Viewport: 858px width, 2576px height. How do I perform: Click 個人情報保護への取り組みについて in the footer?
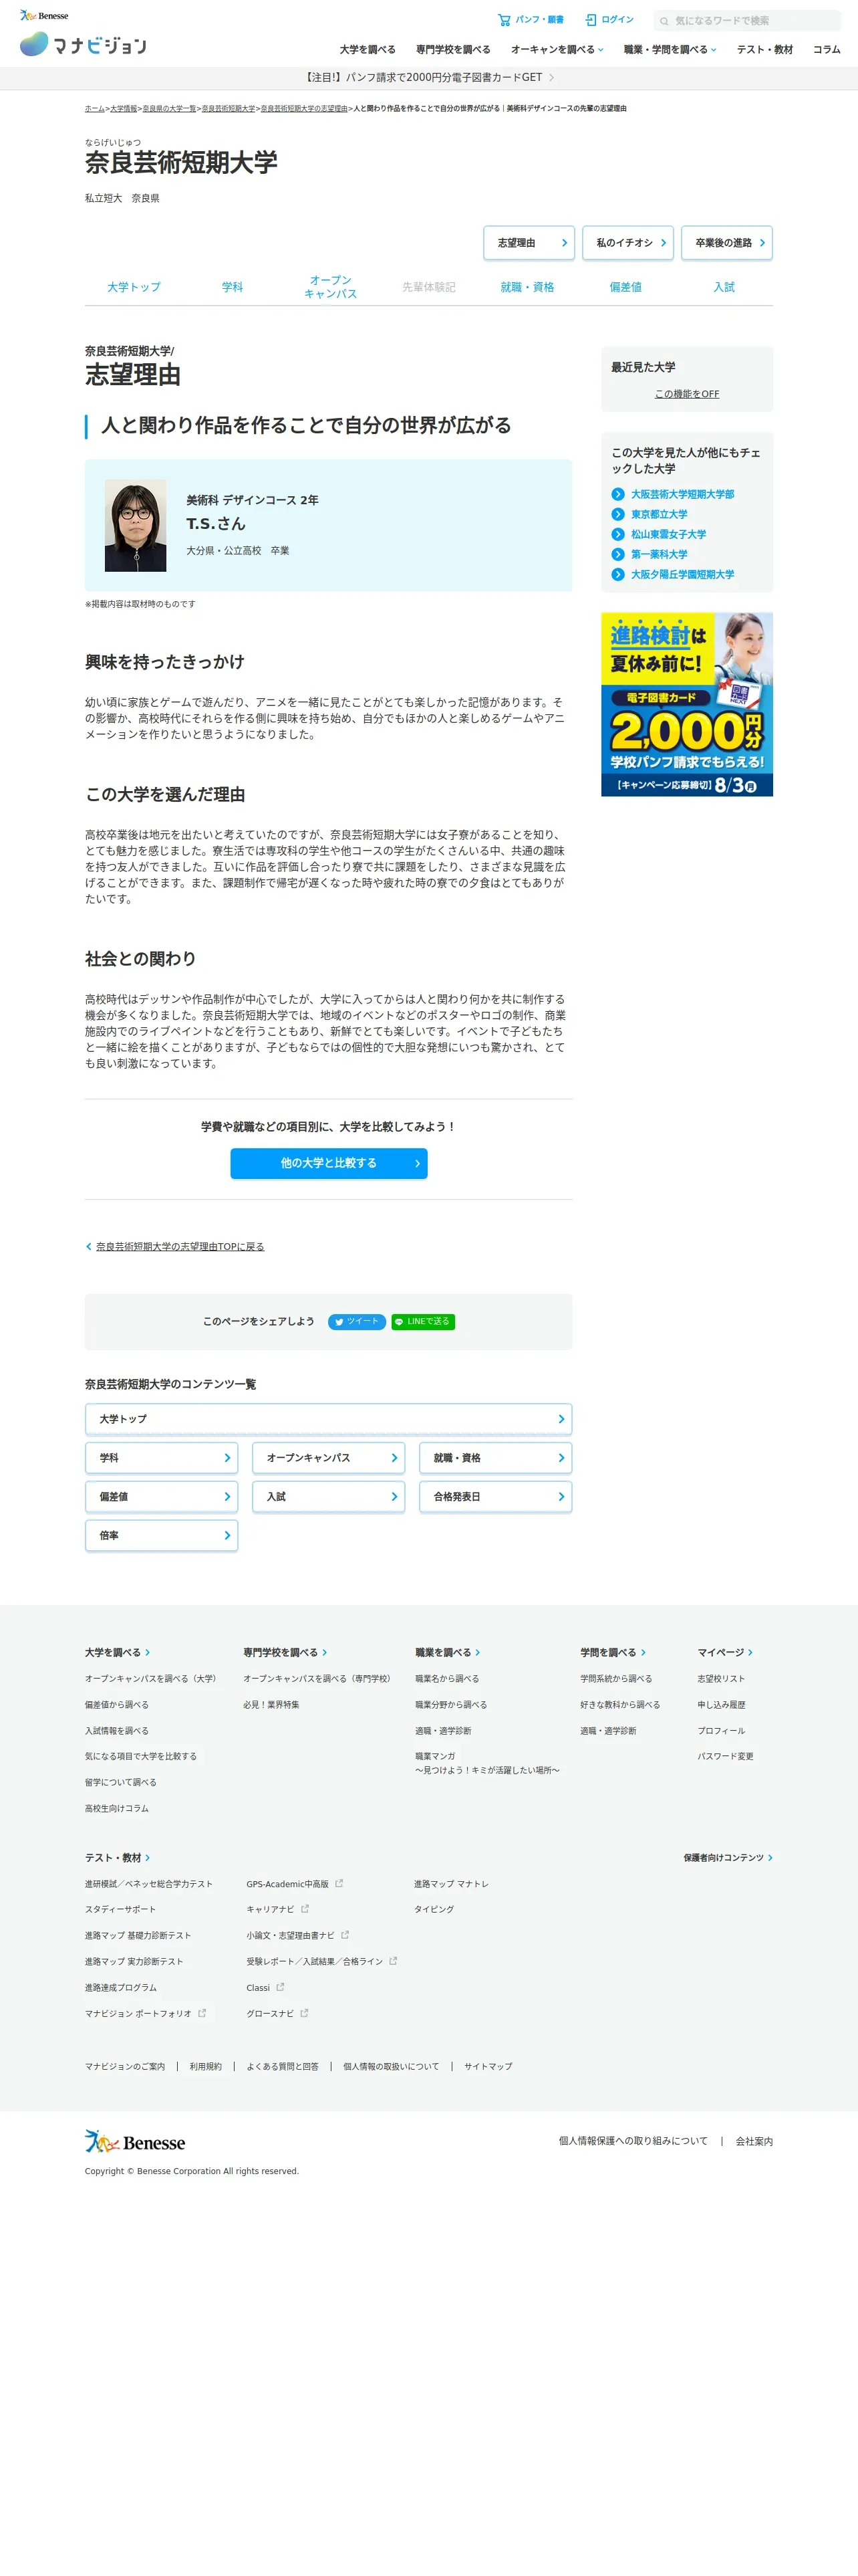coord(633,2141)
